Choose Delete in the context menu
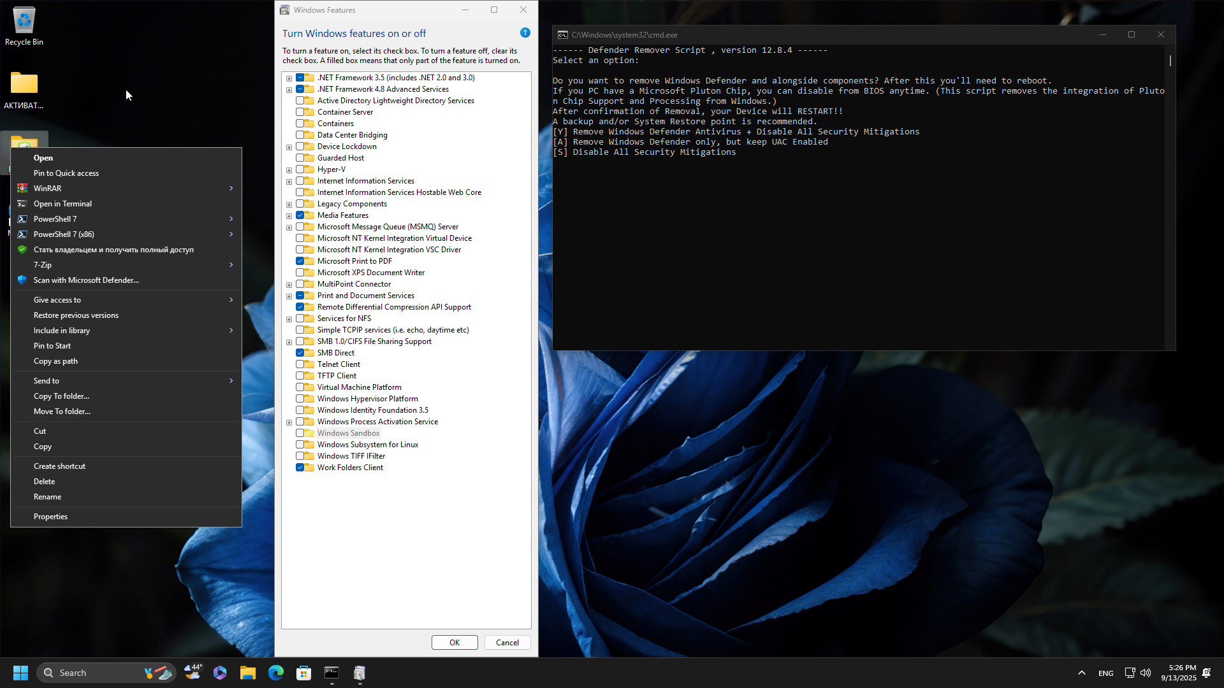 [x=126, y=482]
